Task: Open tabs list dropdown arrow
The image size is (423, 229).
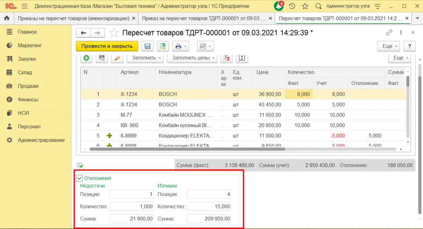Action: pos(417,18)
